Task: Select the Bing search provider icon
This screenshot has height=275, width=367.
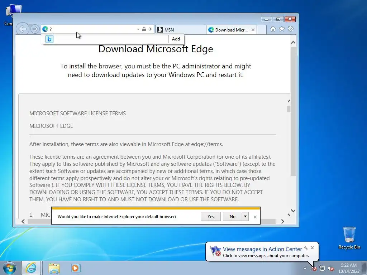Action: pyautogui.click(x=49, y=39)
